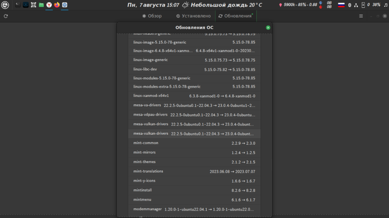Select the linux-xanmod-x64v1 row

194,96
